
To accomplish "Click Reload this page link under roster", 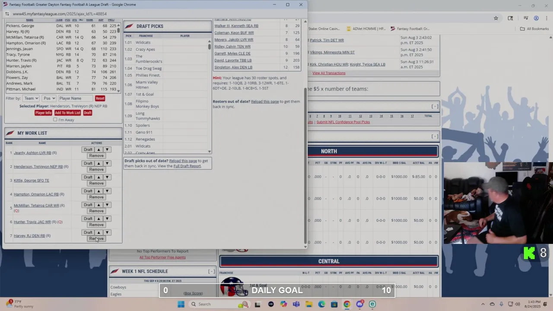I will 265,102.
